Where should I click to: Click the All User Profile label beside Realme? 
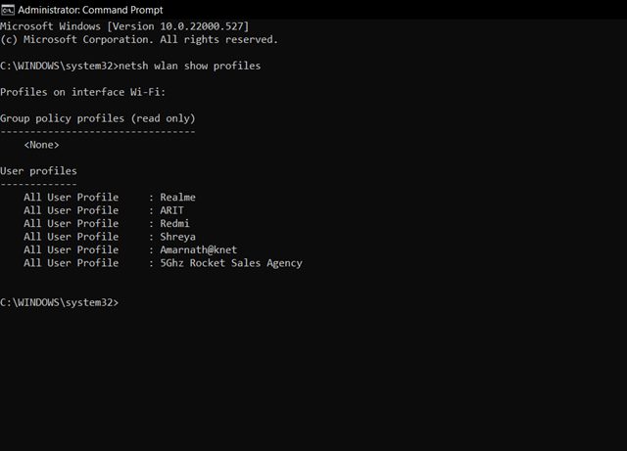[x=72, y=198]
